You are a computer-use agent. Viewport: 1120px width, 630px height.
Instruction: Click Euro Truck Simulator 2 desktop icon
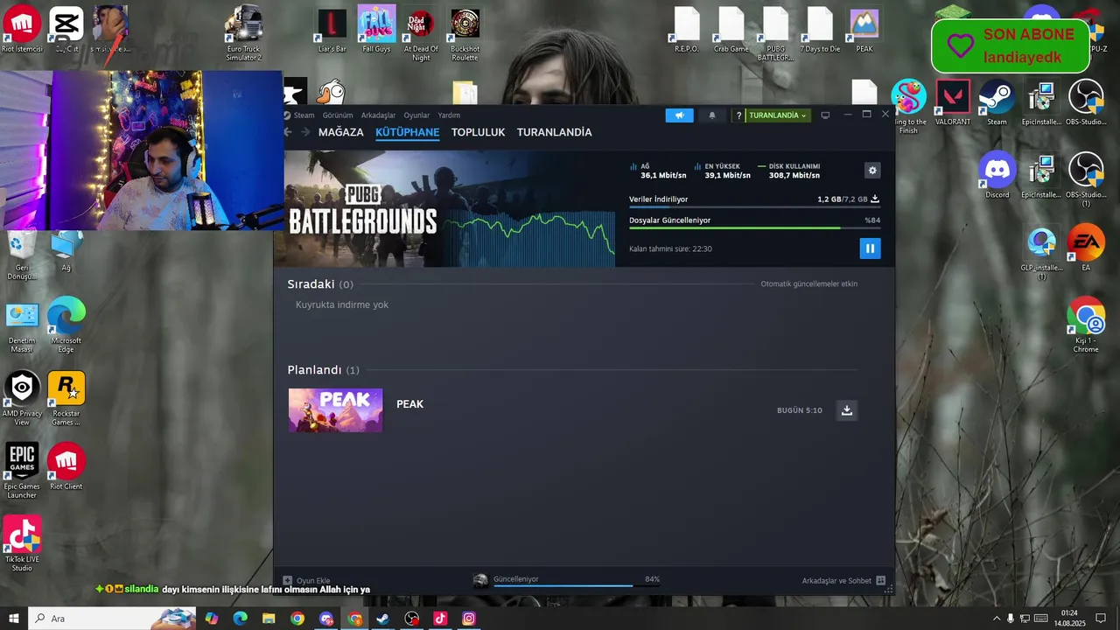coord(244,35)
